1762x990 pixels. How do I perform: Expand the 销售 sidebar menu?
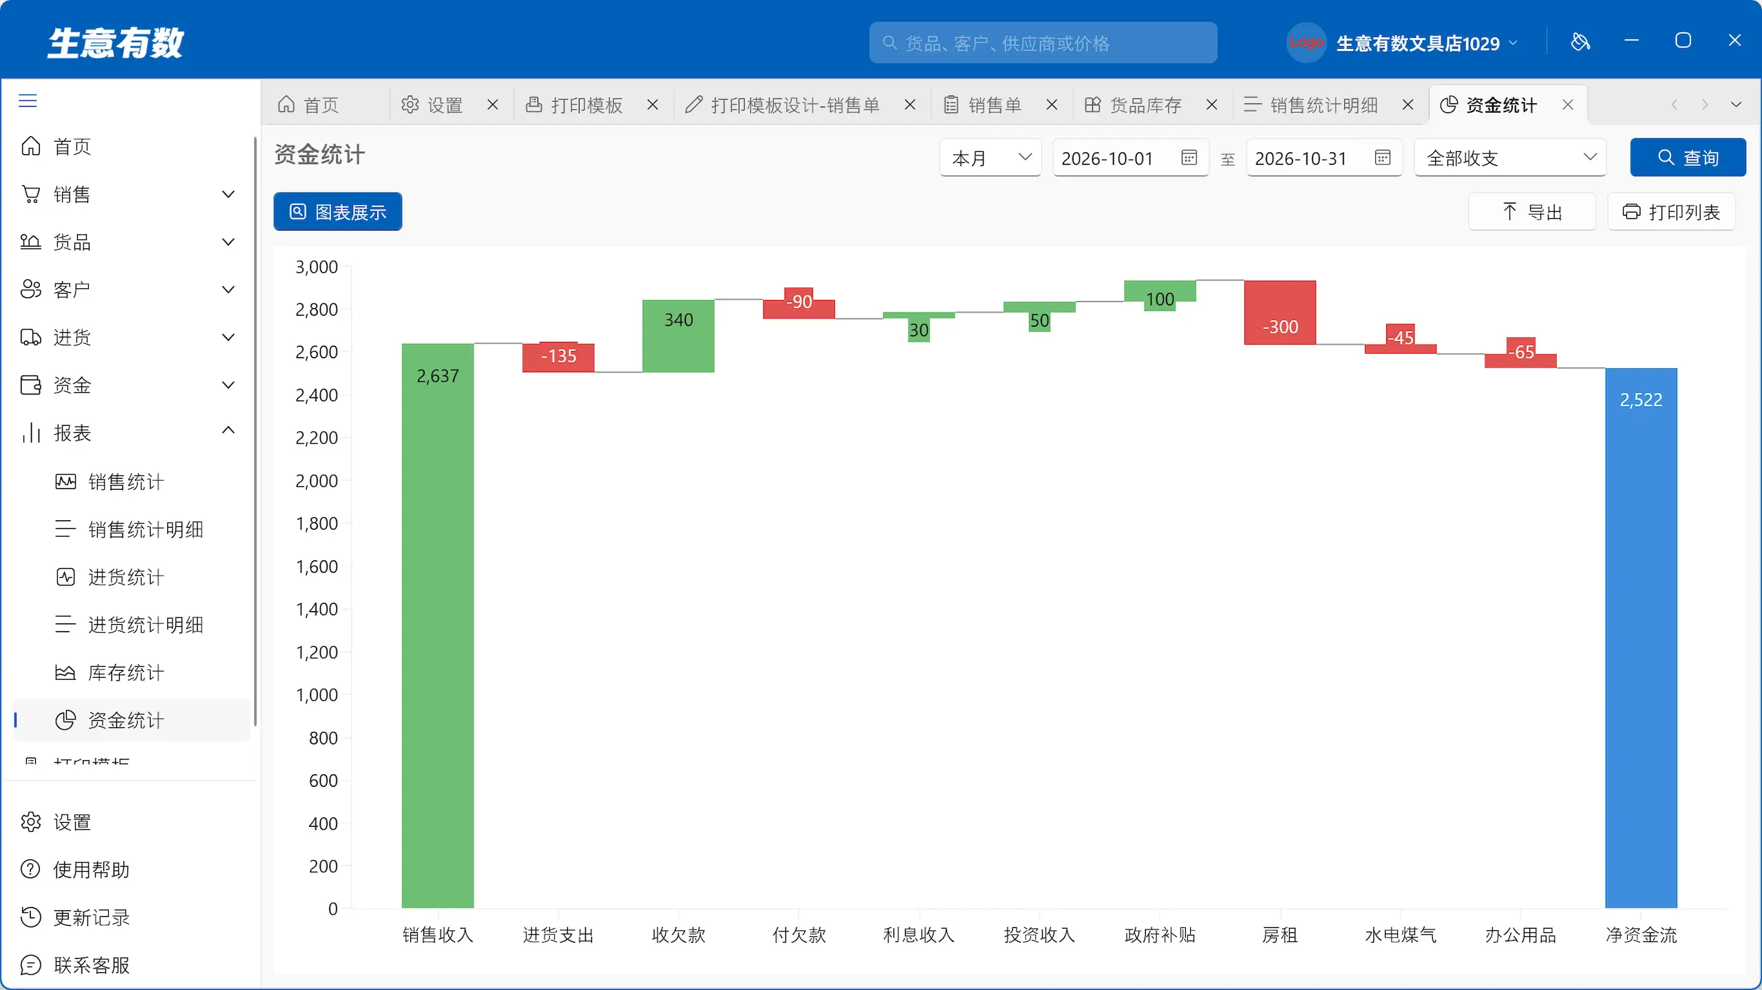[x=131, y=195]
